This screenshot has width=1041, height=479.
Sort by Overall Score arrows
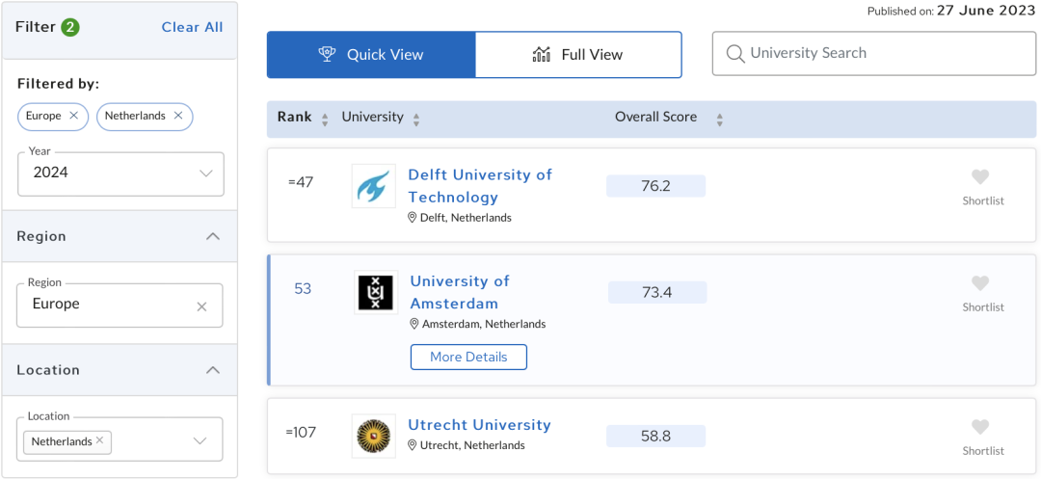tap(719, 120)
